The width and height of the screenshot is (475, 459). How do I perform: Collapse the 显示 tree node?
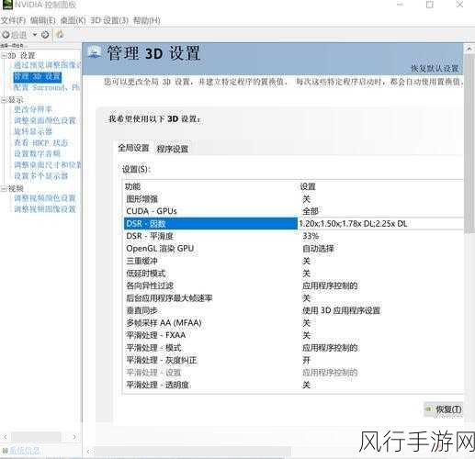[4, 100]
